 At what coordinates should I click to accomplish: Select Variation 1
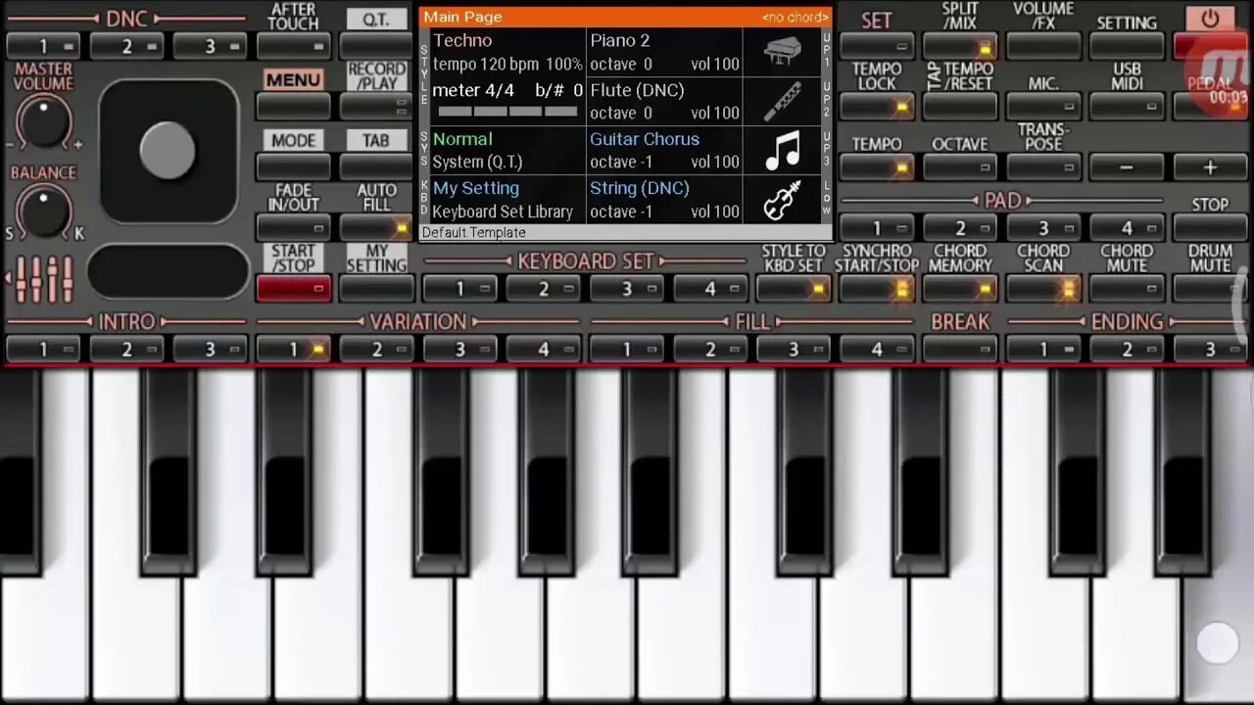click(294, 350)
